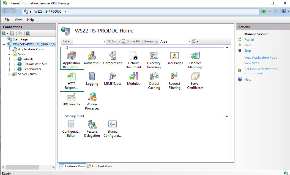Open the Filter dropdown arrow
The height and width of the screenshot is (175, 290).
pos(104,42)
